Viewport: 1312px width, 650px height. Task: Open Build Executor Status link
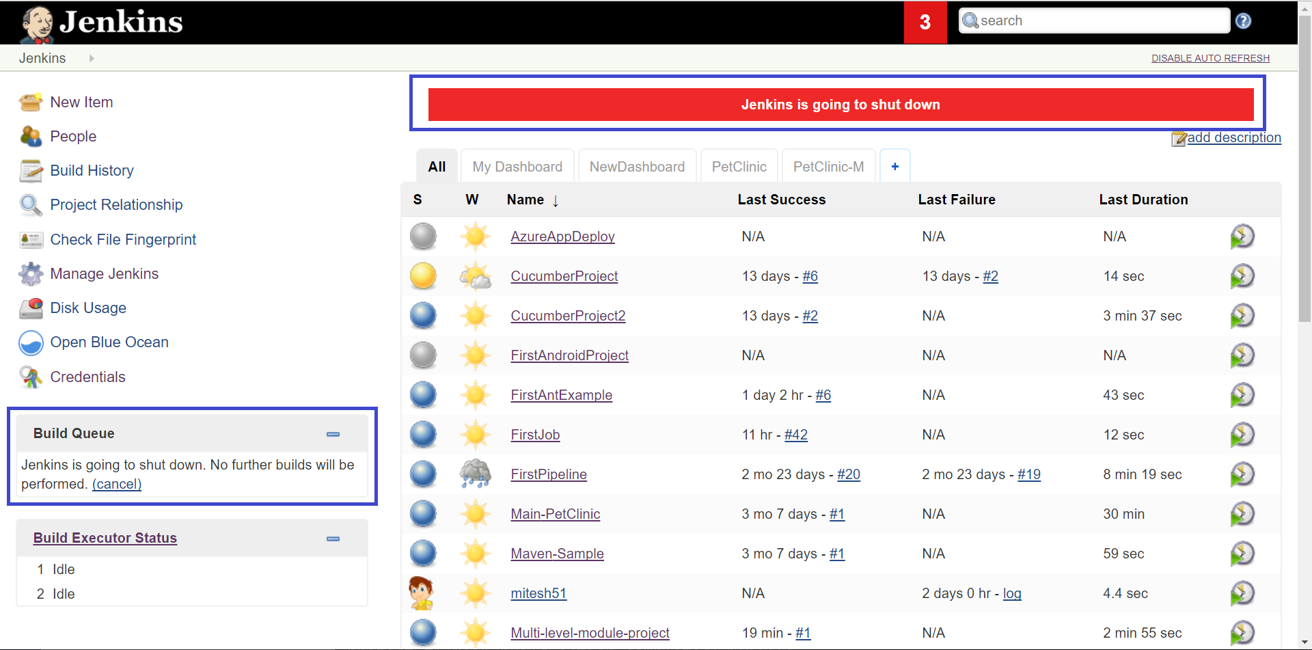pos(105,538)
